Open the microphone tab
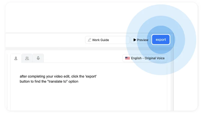This screenshot has height=113, width=203. tap(38, 58)
